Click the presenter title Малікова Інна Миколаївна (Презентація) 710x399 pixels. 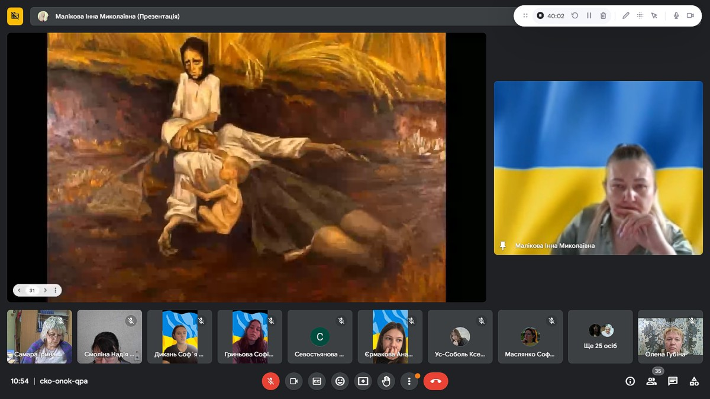pyautogui.click(x=118, y=17)
